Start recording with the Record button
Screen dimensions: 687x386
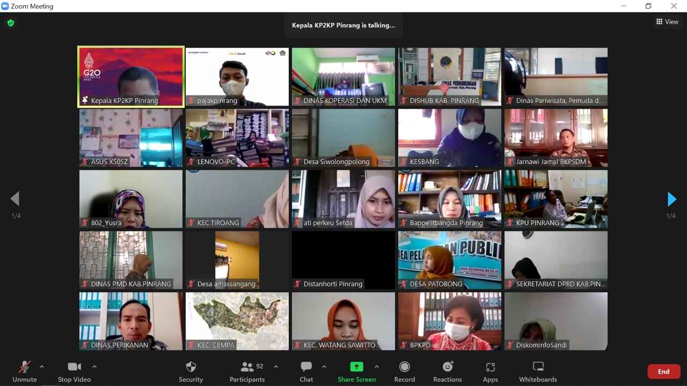[x=405, y=372]
